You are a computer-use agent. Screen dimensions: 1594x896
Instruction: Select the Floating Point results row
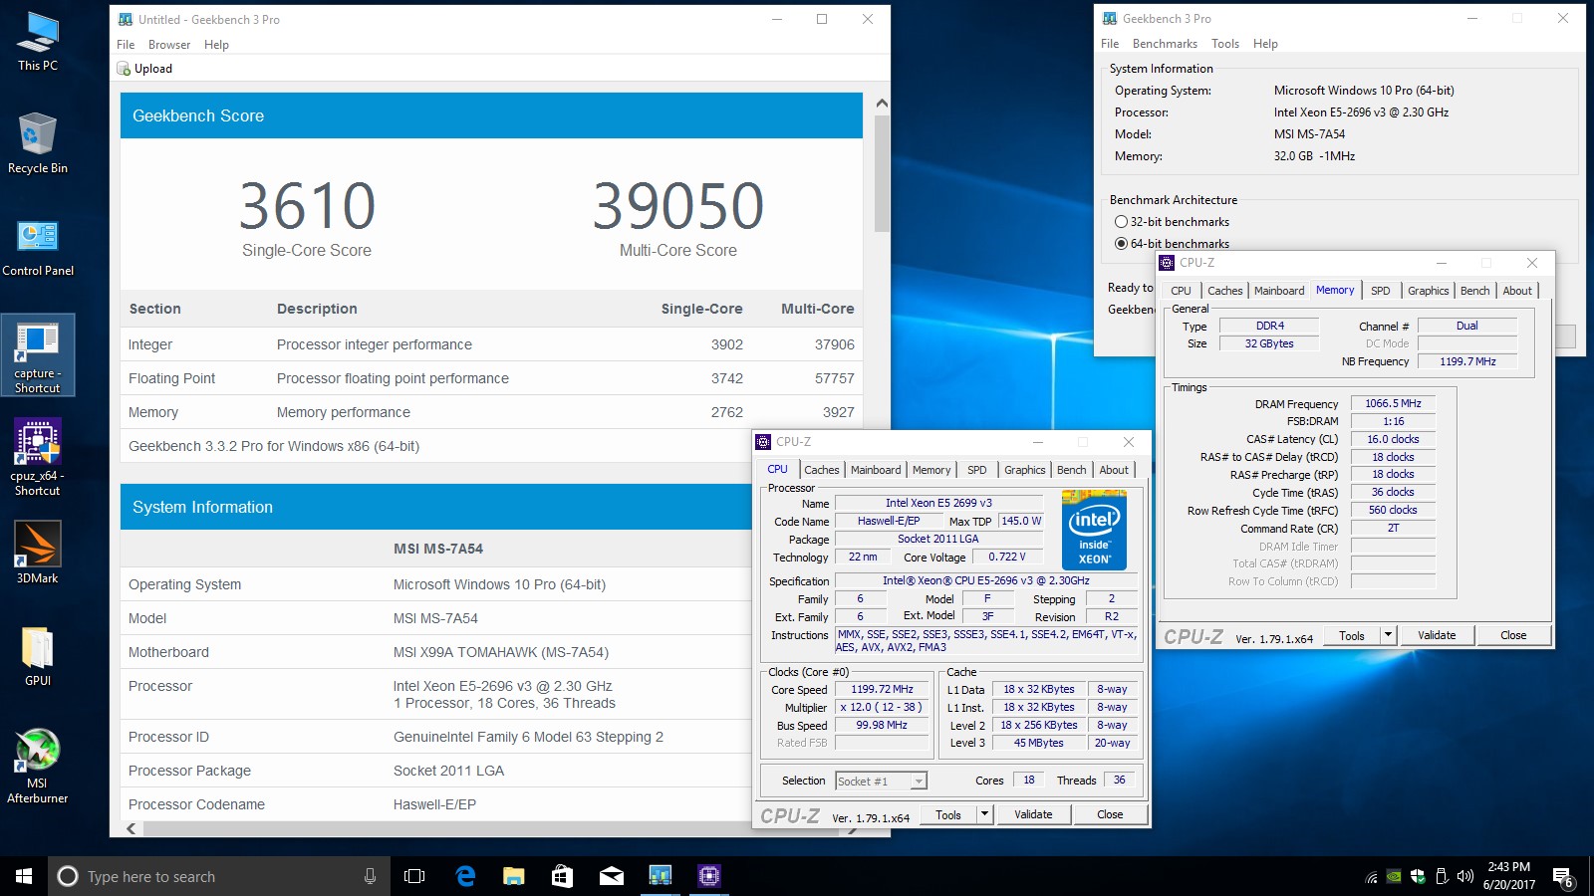pyautogui.click(x=491, y=378)
